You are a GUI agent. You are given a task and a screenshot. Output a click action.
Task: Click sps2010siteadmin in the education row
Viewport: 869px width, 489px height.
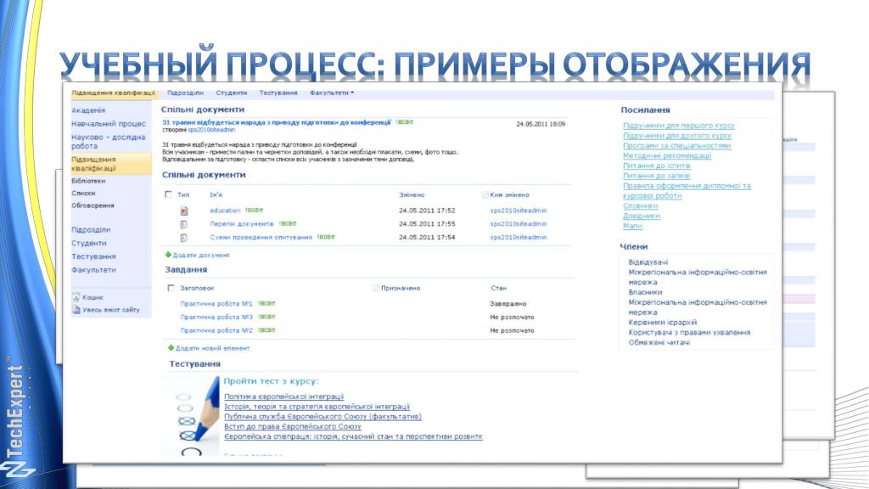519,211
